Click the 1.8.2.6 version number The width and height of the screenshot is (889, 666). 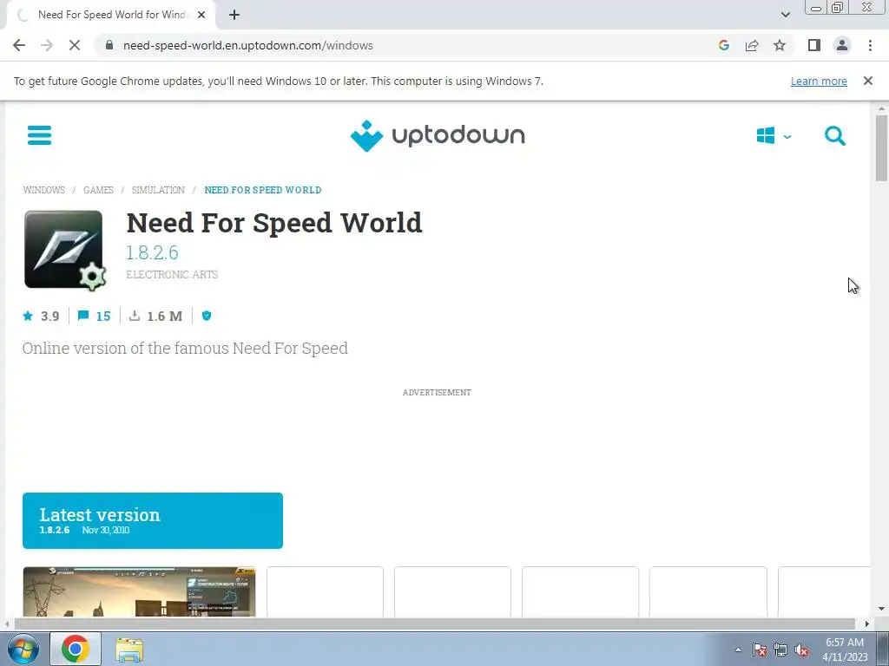point(152,252)
